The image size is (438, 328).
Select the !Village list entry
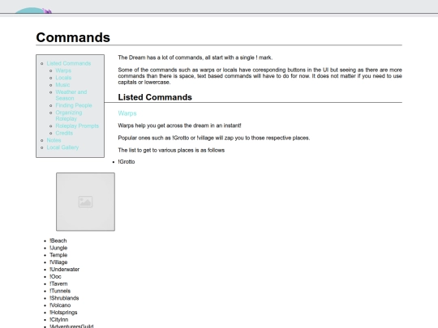click(x=58, y=262)
